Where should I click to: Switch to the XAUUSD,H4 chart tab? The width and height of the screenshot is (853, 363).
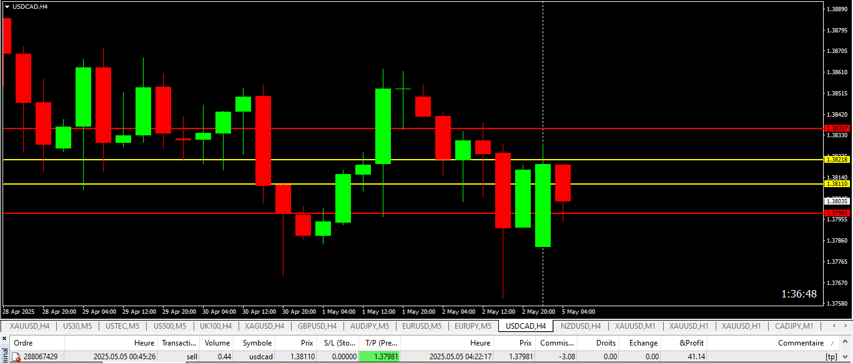click(29, 326)
